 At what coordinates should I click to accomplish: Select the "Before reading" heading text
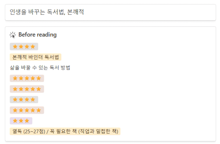(x=37, y=35)
